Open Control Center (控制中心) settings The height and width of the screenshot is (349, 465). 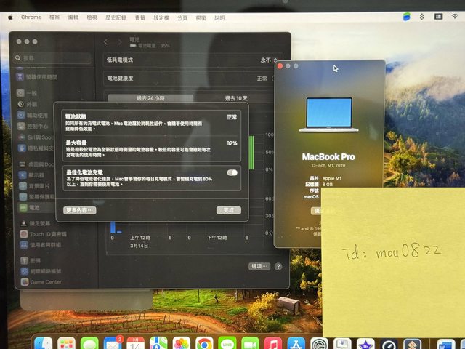pos(33,126)
